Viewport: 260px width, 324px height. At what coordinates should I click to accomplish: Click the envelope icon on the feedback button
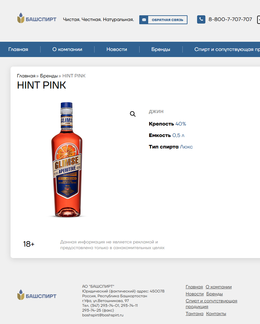[144, 20]
